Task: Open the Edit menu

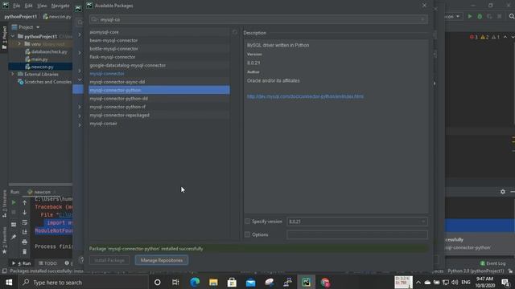Action: [x=29, y=6]
